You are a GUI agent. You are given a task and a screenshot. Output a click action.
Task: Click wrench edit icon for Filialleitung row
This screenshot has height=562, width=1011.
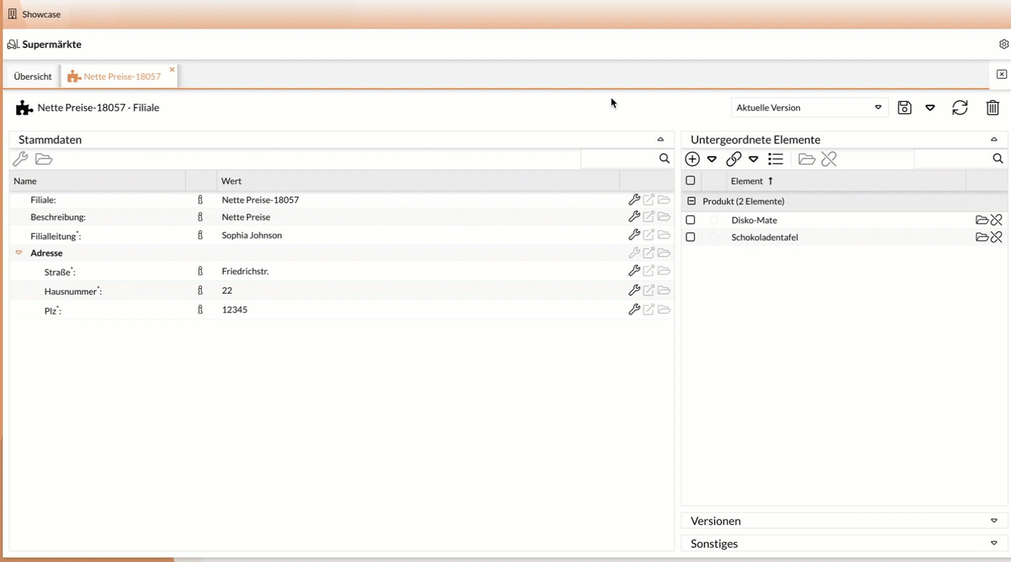634,235
